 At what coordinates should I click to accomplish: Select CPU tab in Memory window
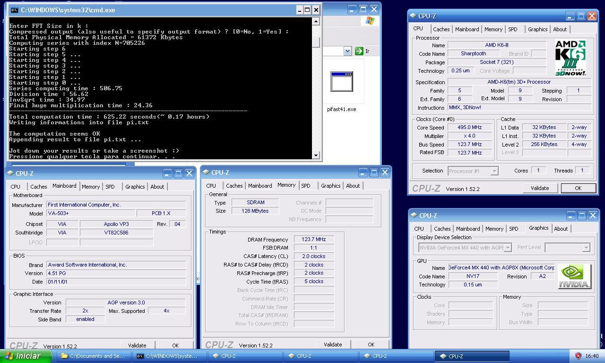[211, 186]
